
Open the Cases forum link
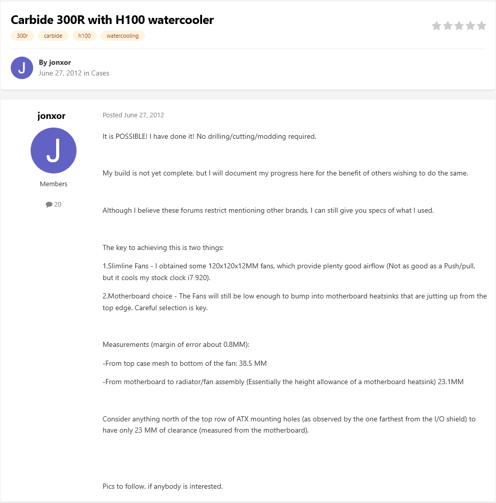[100, 73]
